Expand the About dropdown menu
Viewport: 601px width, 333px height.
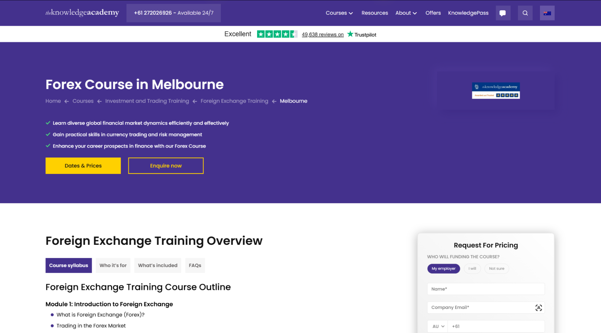coord(406,13)
